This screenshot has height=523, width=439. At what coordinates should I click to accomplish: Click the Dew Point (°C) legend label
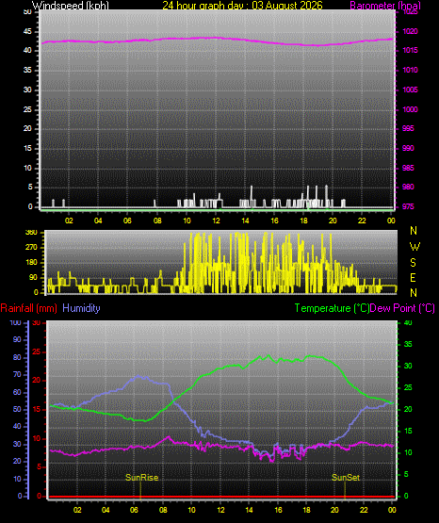[x=402, y=308]
